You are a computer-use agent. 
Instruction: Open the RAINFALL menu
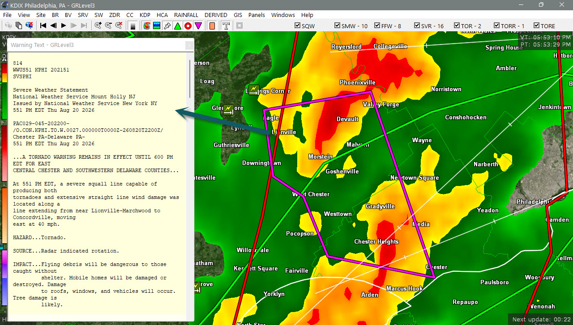point(186,15)
